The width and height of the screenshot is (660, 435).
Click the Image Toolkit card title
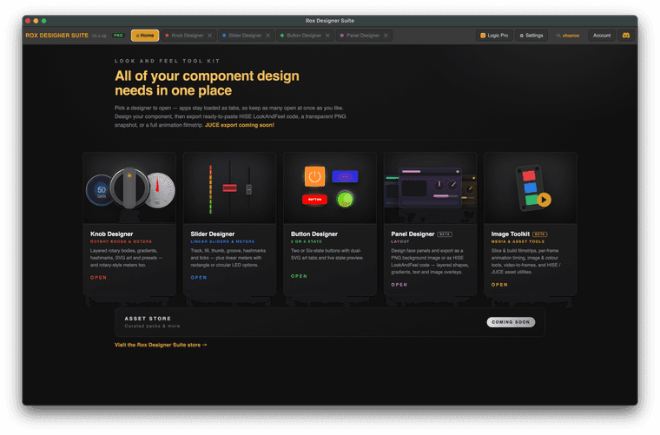[x=510, y=234]
